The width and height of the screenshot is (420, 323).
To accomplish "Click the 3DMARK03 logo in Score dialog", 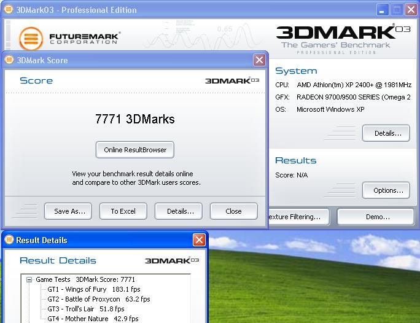I will pos(232,80).
